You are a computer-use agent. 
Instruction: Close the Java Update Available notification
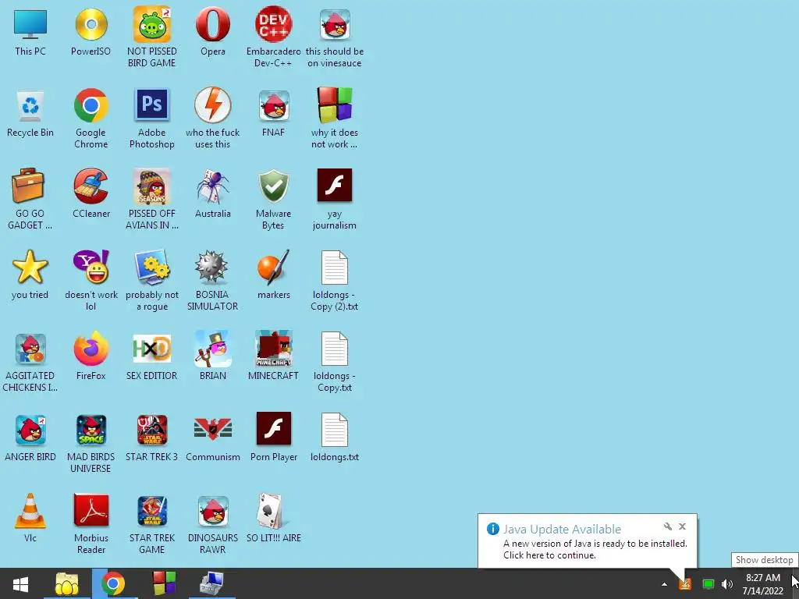(682, 526)
